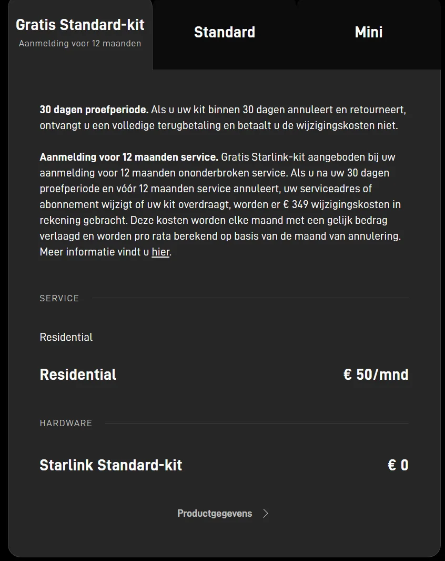The image size is (445, 561).
Task: Select the Residential label under Service
Action: click(66, 337)
